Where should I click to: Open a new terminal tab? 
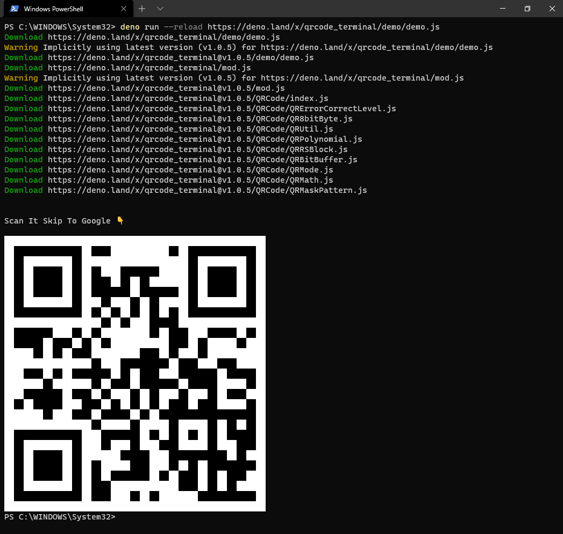(142, 9)
